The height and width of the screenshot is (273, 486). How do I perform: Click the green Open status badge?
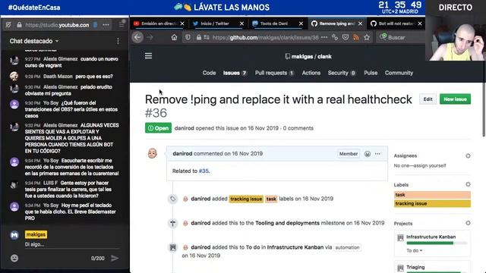coord(158,128)
